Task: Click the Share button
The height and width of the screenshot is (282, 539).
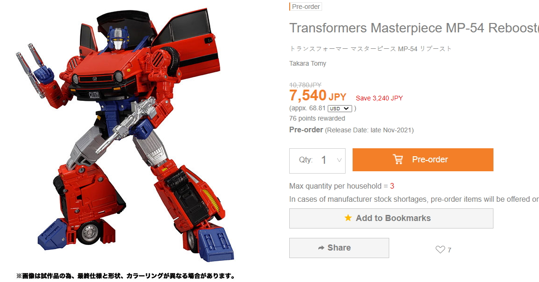Action: pyautogui.click(x=339, y=248)
